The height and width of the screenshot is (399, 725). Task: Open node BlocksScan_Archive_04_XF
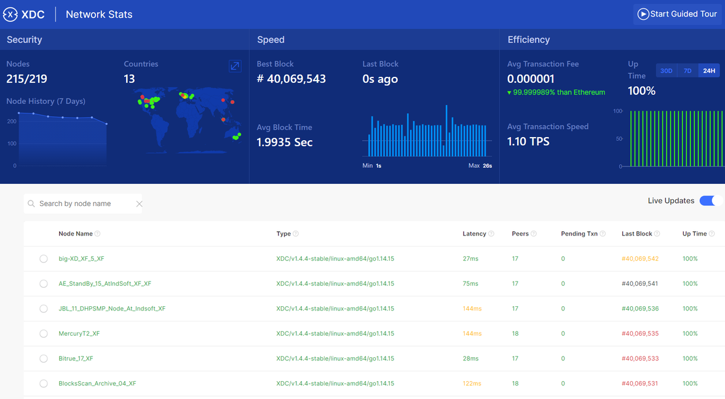[x=97, y=383]
